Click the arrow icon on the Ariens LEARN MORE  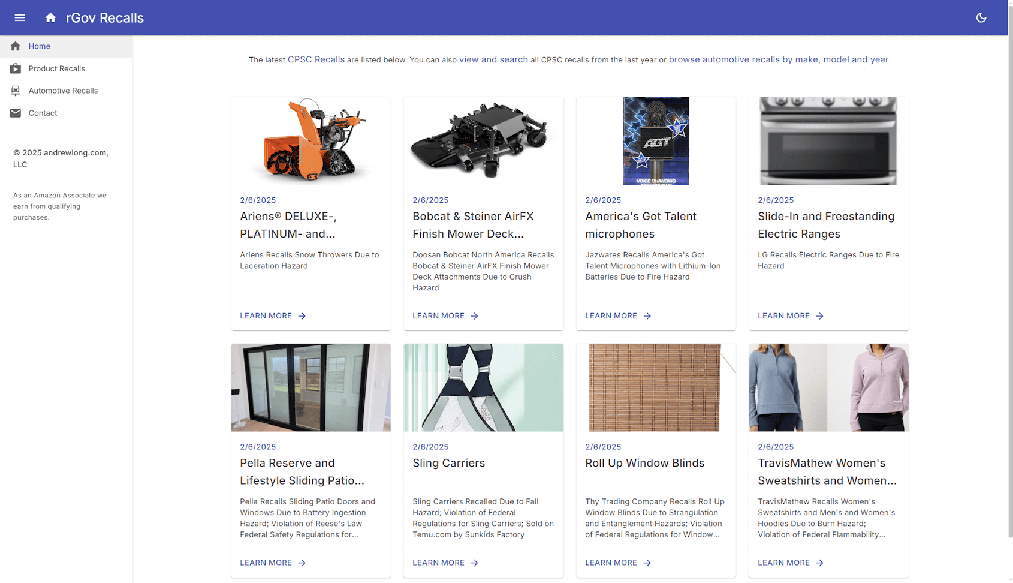tap(302, 316)
